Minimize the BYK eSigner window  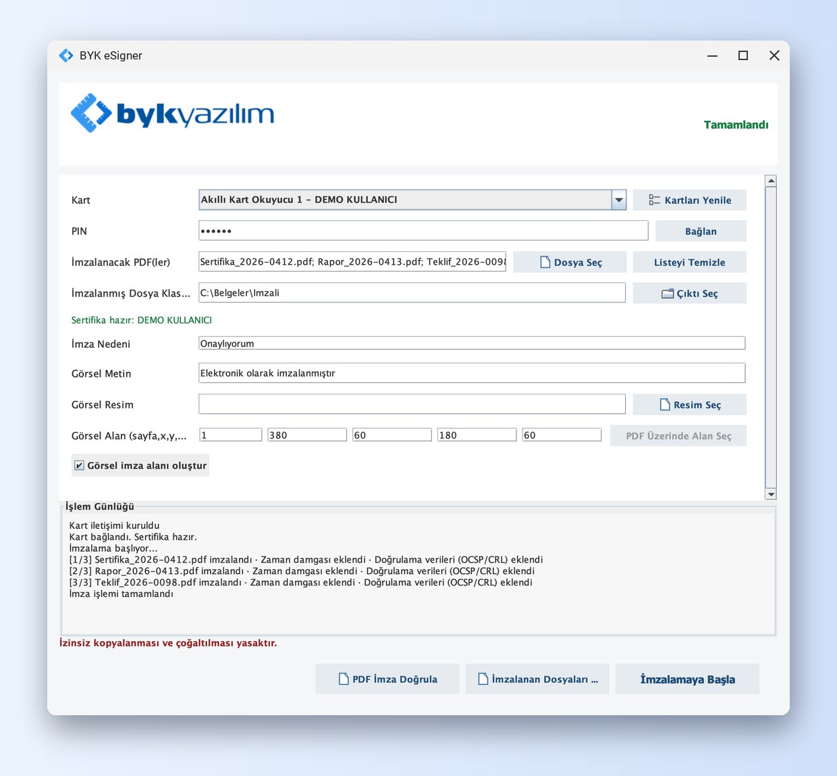point(712,55)
